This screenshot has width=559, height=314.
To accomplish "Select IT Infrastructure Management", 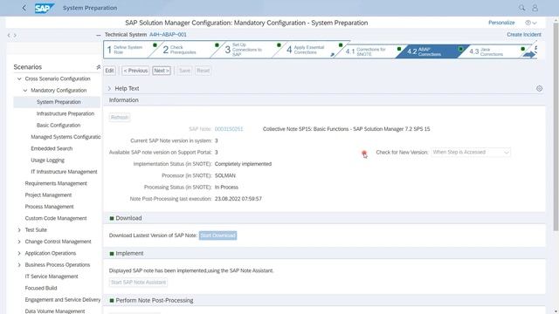I will click(x=64, y=172).
